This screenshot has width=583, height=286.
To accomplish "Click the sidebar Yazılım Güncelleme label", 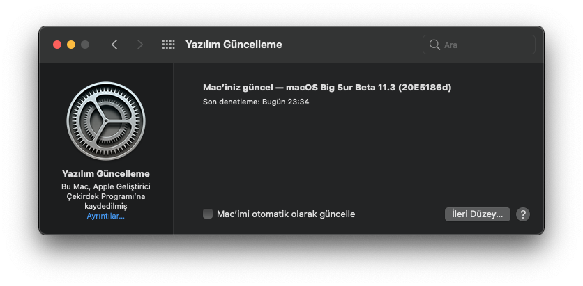I will point(106,173).
